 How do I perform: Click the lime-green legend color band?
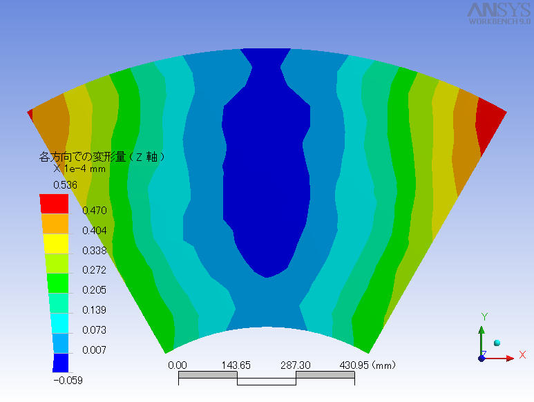pyautogui.click(x=57, y=263)
